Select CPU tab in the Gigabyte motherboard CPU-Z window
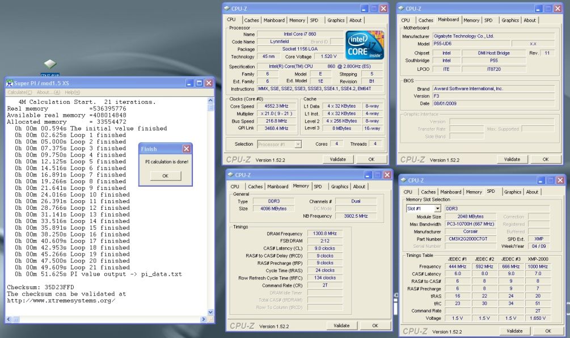 [x=406, y=20]
